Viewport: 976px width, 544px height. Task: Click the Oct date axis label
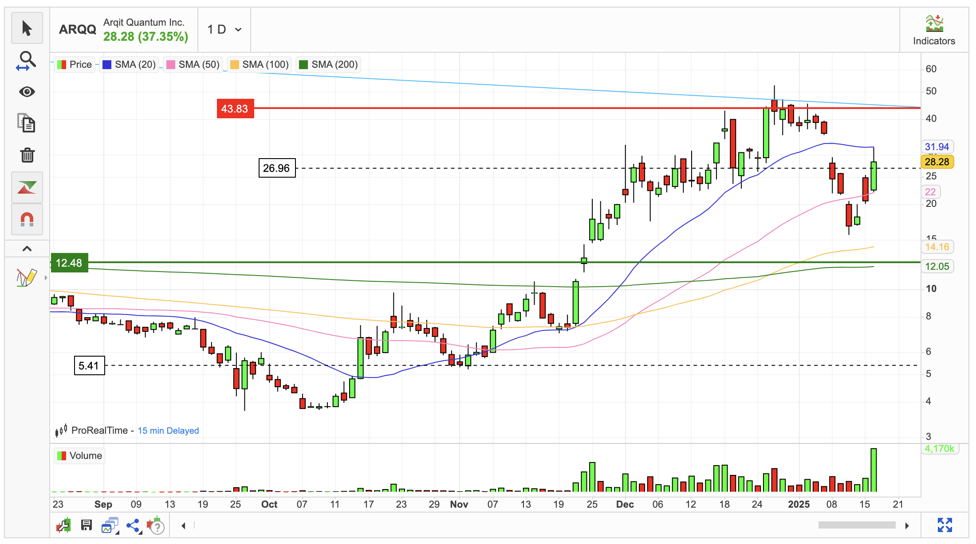coord(269,504)
